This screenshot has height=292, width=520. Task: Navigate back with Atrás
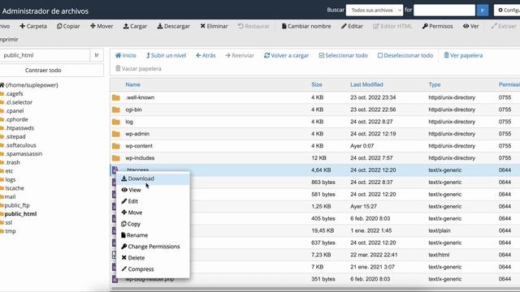(x=206, y=56)
